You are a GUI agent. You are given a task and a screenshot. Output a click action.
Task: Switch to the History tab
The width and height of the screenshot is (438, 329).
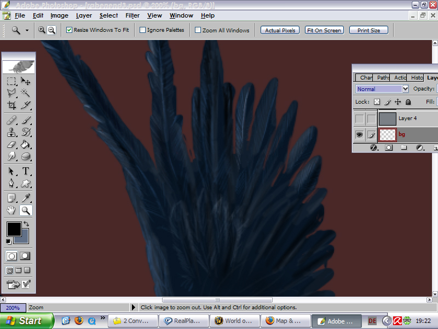point(416,77)
